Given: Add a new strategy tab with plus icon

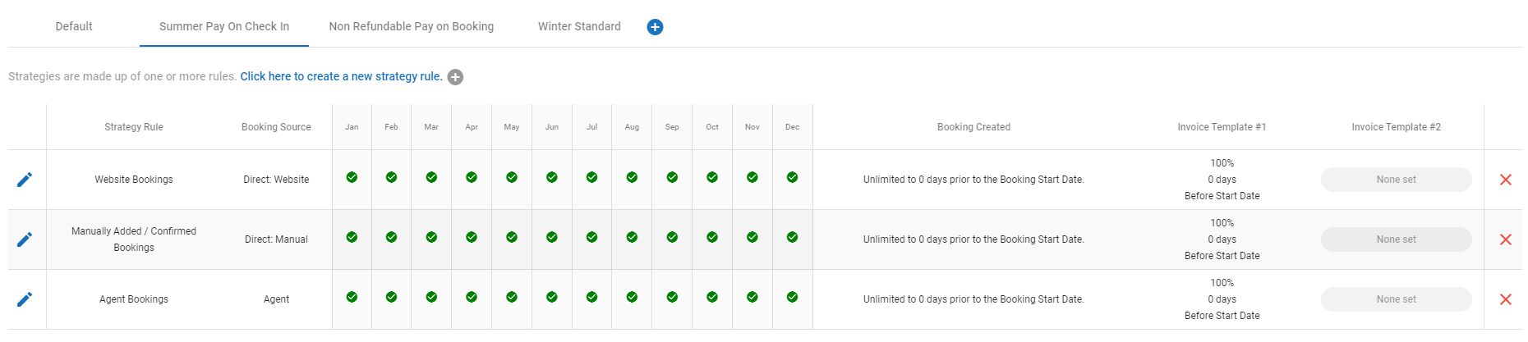Looking at the screenshot, I should coord(655,27).
